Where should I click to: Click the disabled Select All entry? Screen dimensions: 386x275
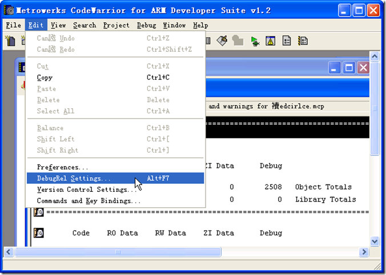[115, 111]
